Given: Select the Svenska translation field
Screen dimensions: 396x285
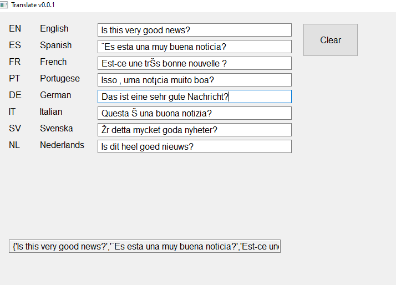Looking at the screenshot, I should tap(194, 130).
